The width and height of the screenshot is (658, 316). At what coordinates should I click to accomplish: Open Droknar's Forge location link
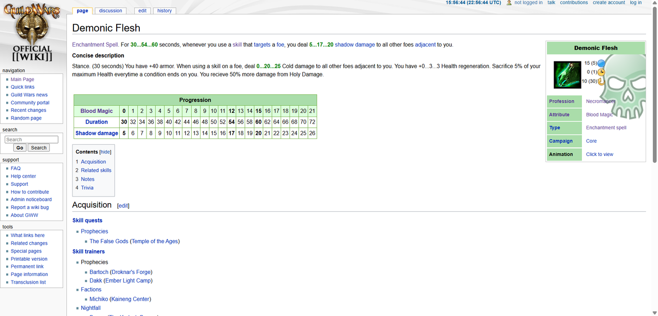point(131,272)
